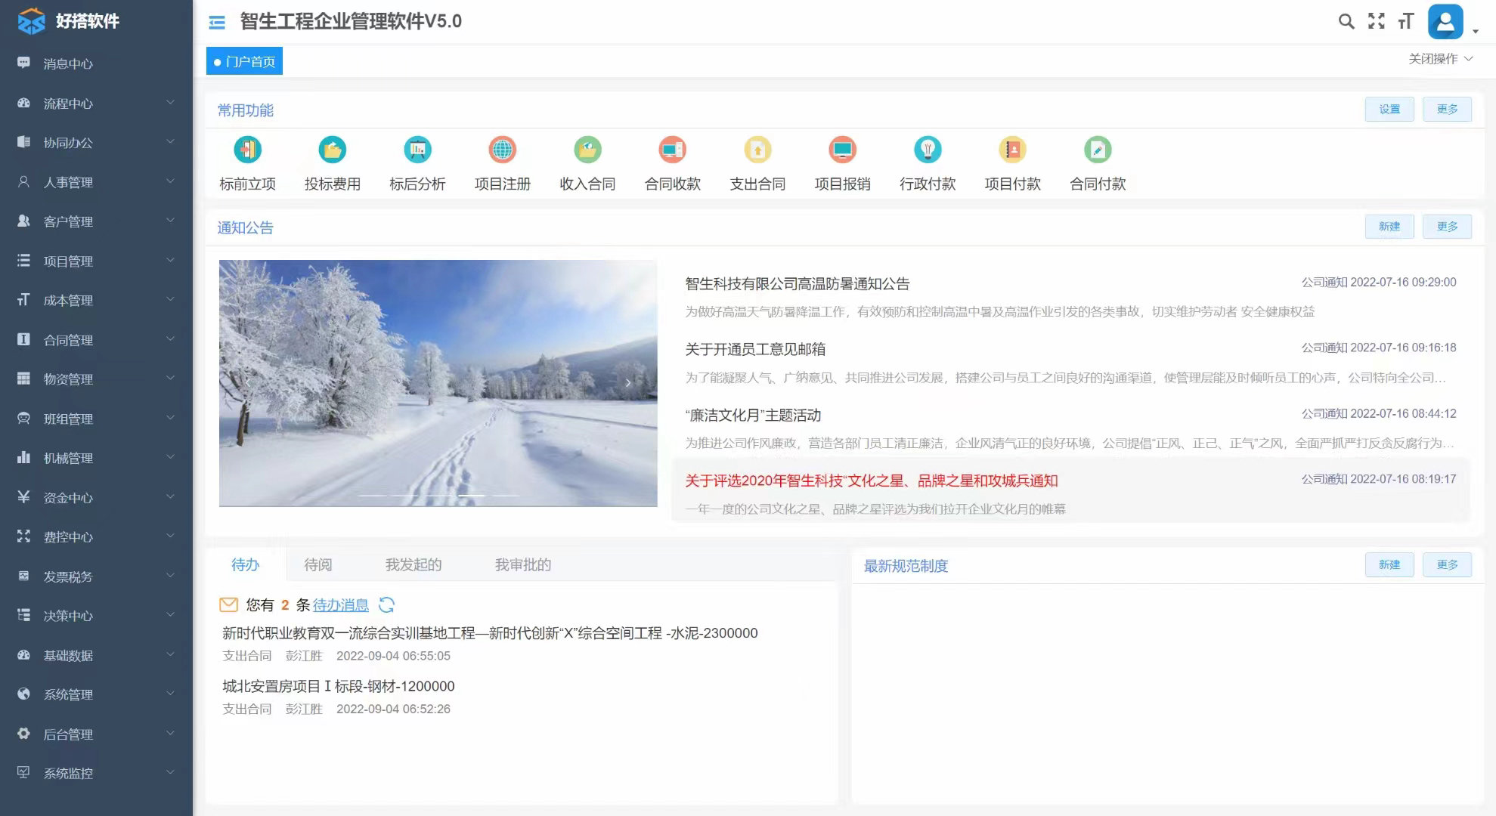Image resolution: width=1496 pixels, height=816 pixels.
Task: Open todo item 新时代职业教育 水泥-2300000
Action: click(x=490, y=633)
